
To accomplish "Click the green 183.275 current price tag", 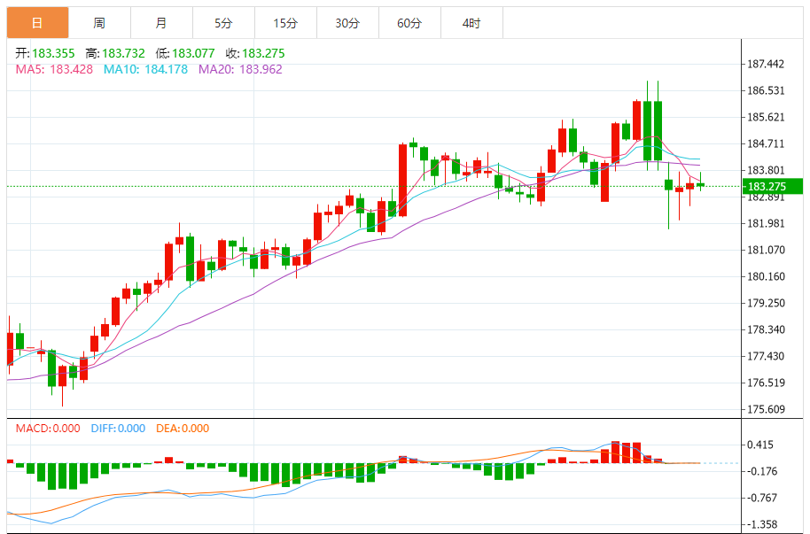I will coord(771,186).
